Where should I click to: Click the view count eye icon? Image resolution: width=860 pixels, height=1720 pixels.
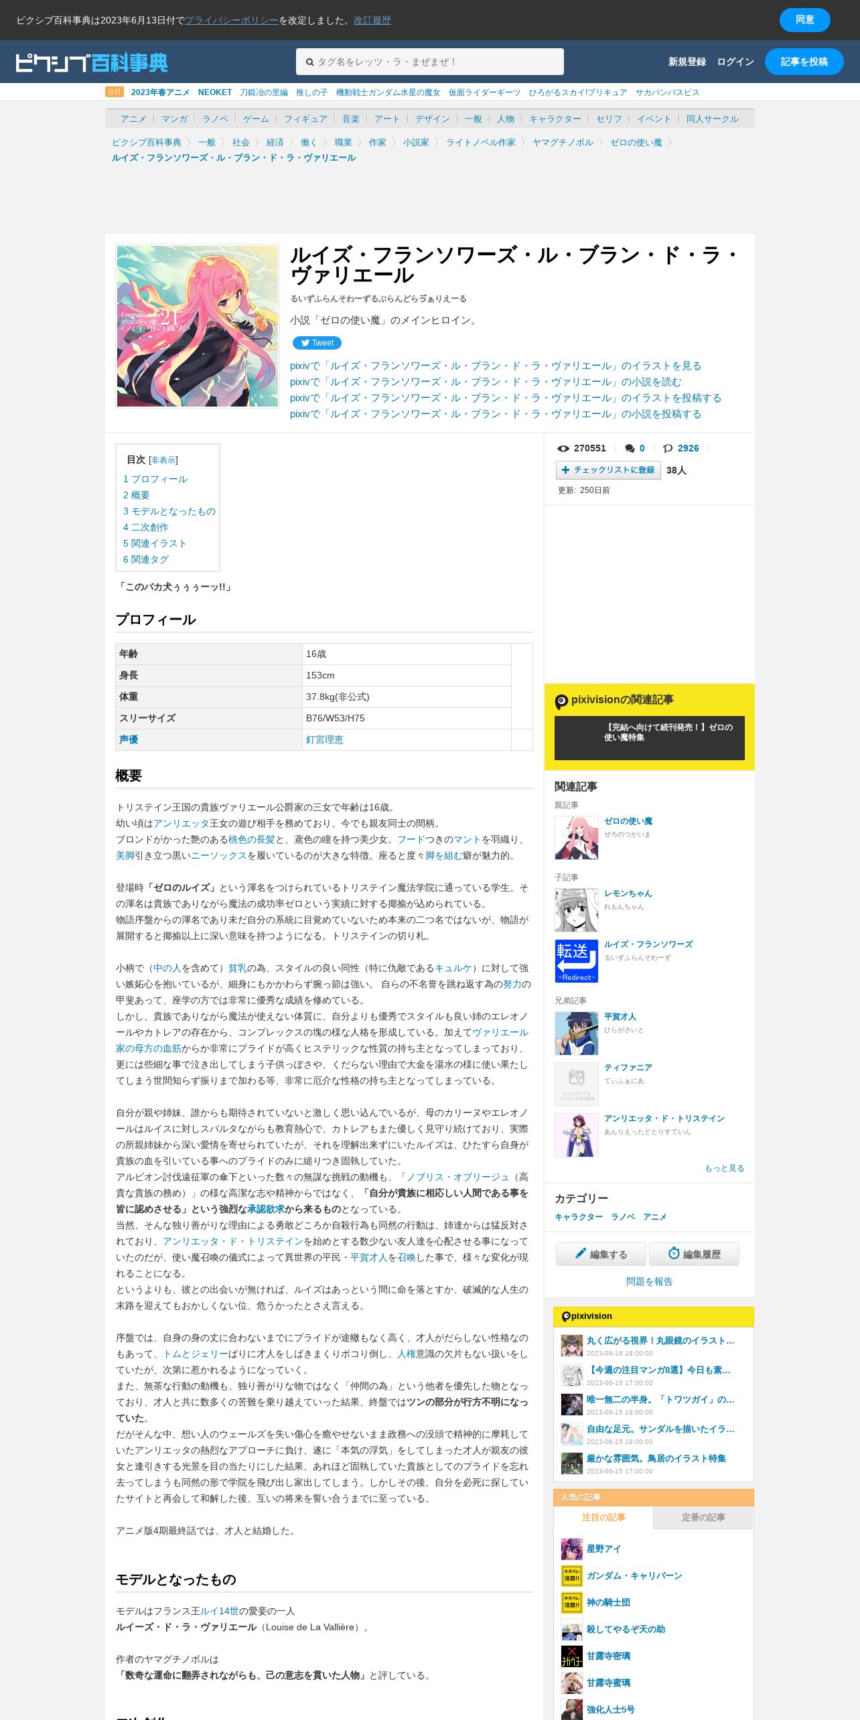[x=563, y=449]
